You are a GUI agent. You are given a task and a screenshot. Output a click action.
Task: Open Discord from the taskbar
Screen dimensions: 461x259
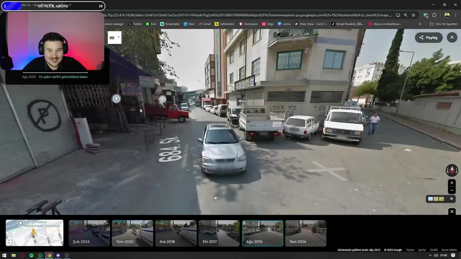(58, 255)
